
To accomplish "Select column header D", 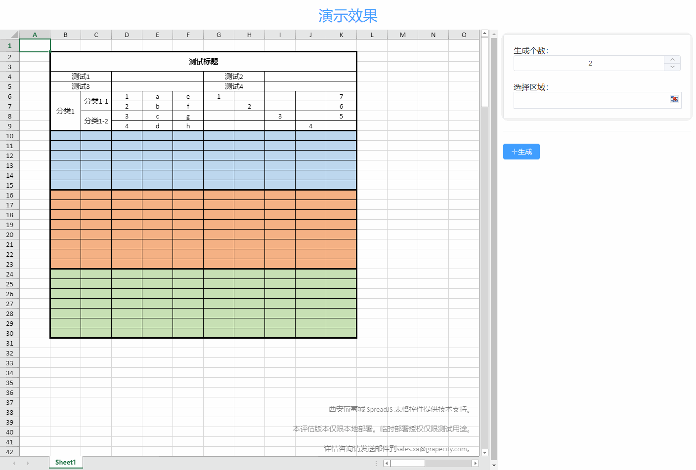I will point(127,35).
